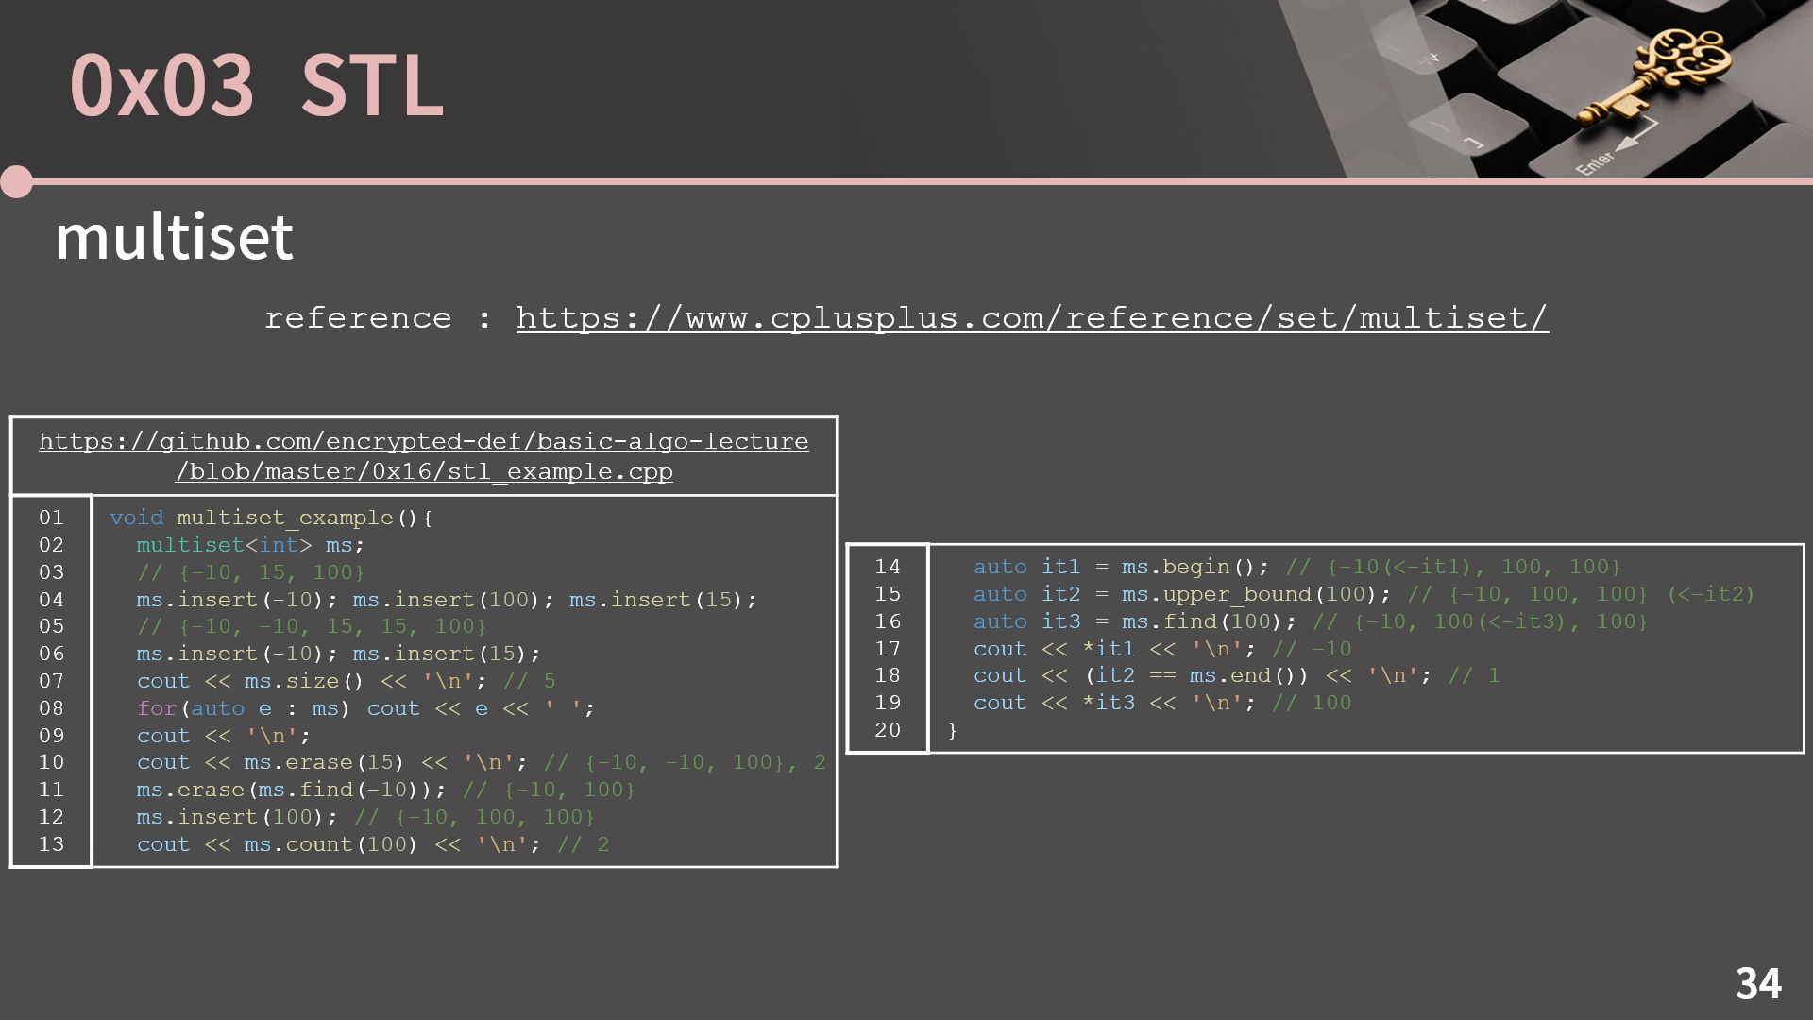Click the 0x03 STL title

point(257,85)
